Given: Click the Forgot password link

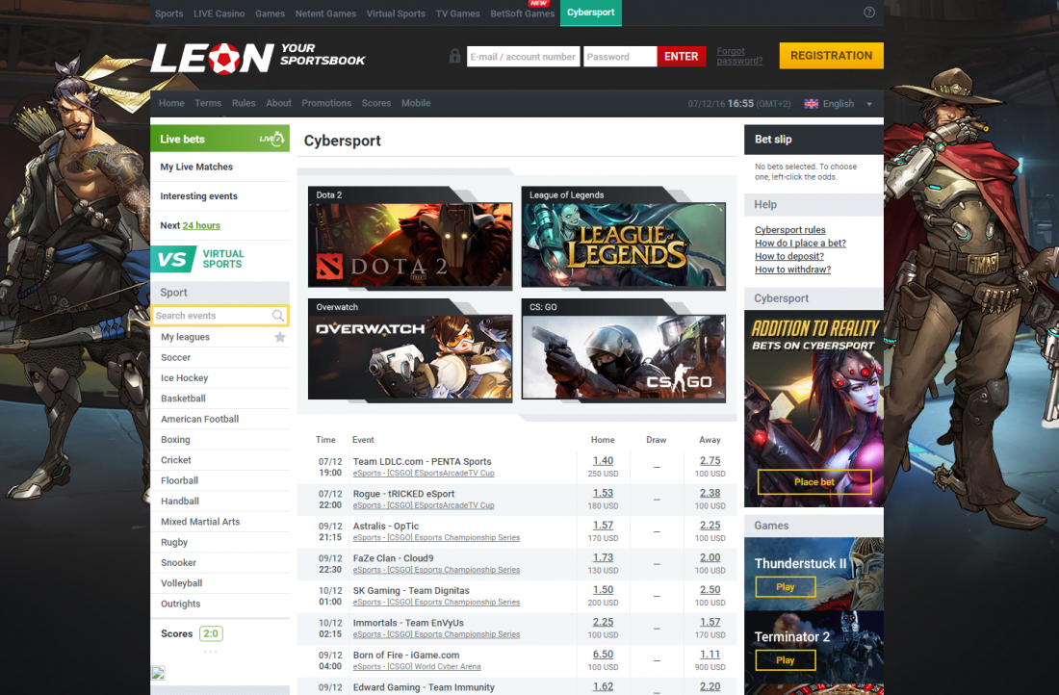Looking at the screenshot, I should pyautogui.click(x=739, y=56).
